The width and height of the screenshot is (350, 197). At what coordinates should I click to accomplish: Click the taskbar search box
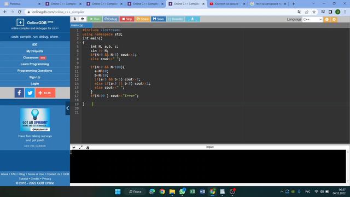(135, 192)
